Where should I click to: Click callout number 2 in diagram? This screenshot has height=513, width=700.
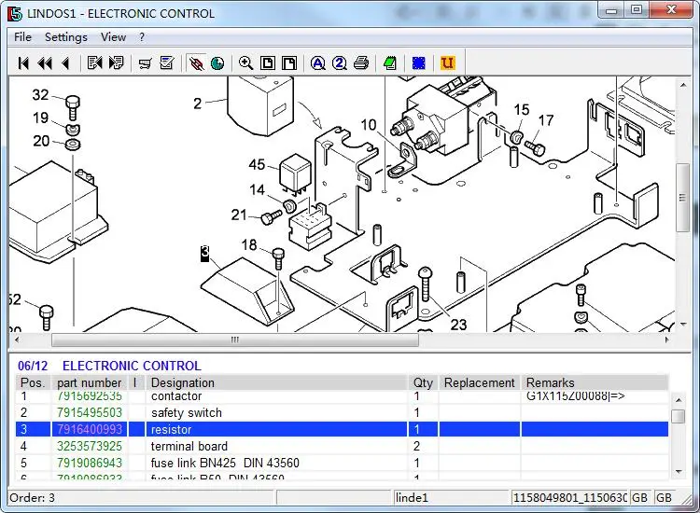coord(197,104)
